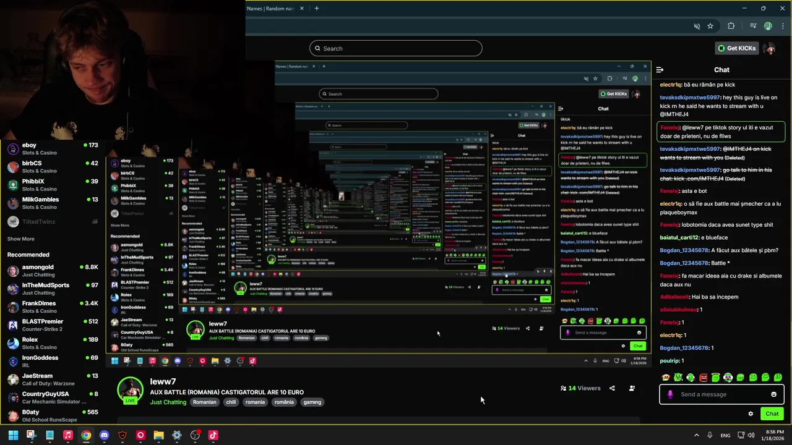Open BLASTPremier recommended channel

click(x=53, y=325)
